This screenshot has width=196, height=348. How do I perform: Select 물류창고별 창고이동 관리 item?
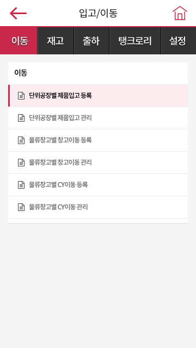(98, 163)
